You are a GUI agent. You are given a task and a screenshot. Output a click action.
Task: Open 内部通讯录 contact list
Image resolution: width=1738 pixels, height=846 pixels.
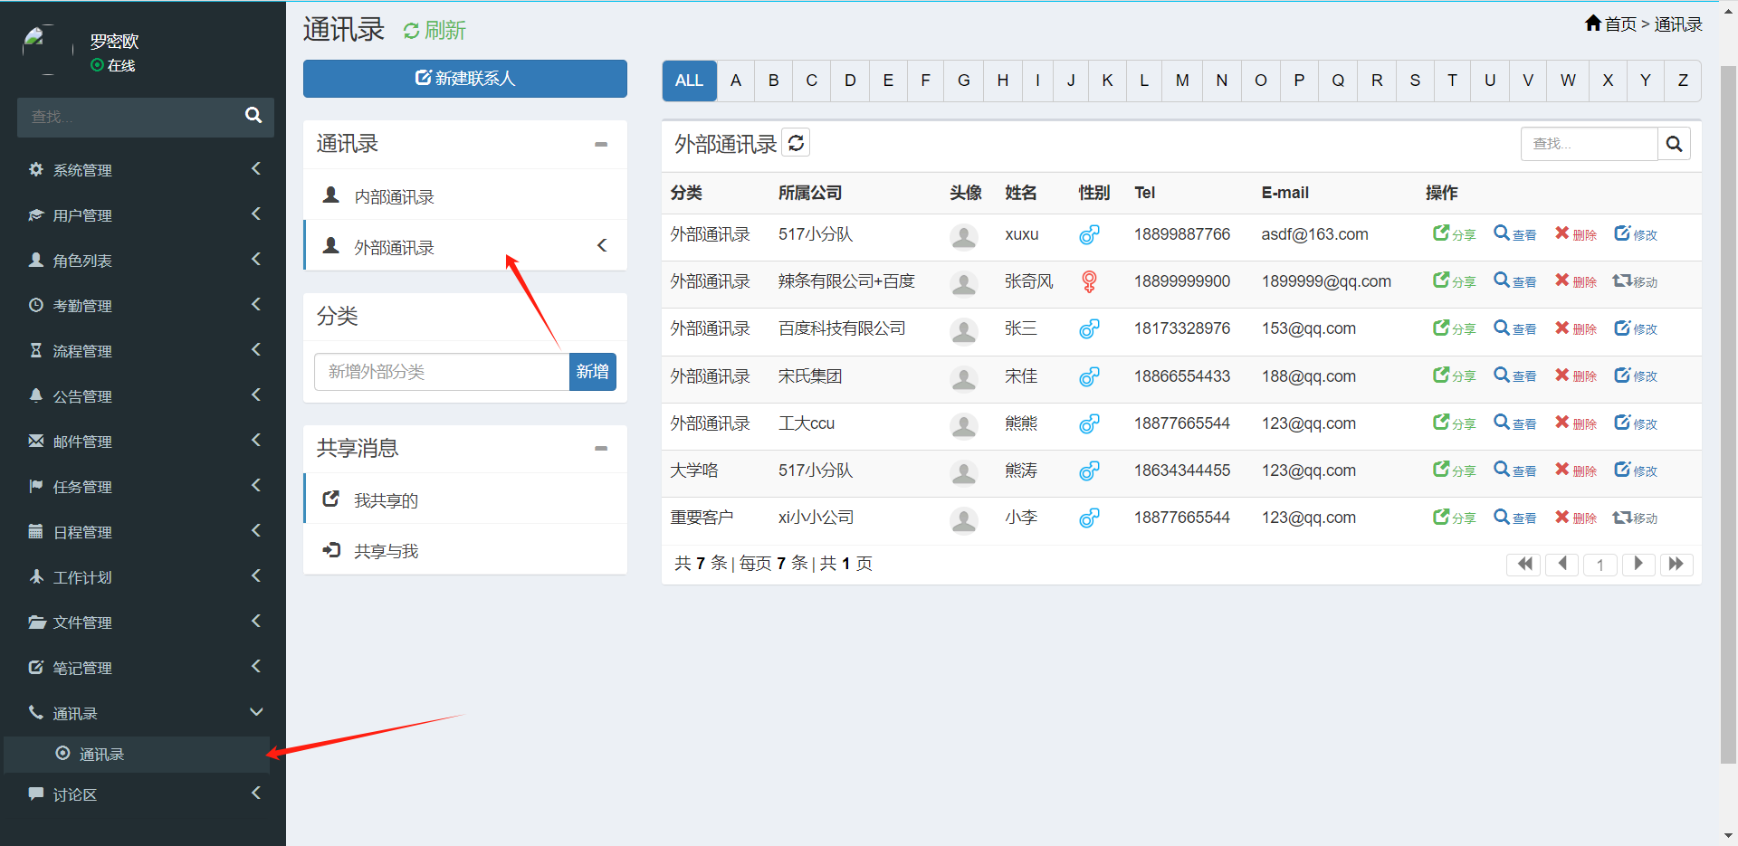point(394,196)
